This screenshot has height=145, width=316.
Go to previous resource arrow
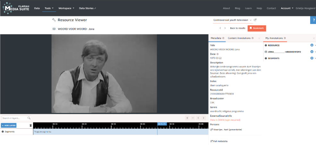click(x=220, y=28)
